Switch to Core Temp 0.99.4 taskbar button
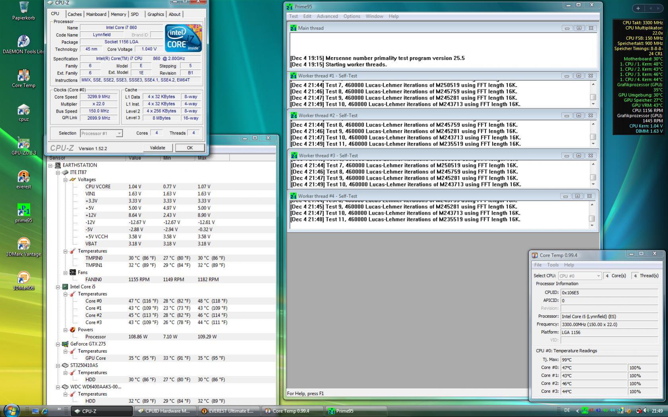The height and width of the screenshot is (417, 668). click(292, 411)
